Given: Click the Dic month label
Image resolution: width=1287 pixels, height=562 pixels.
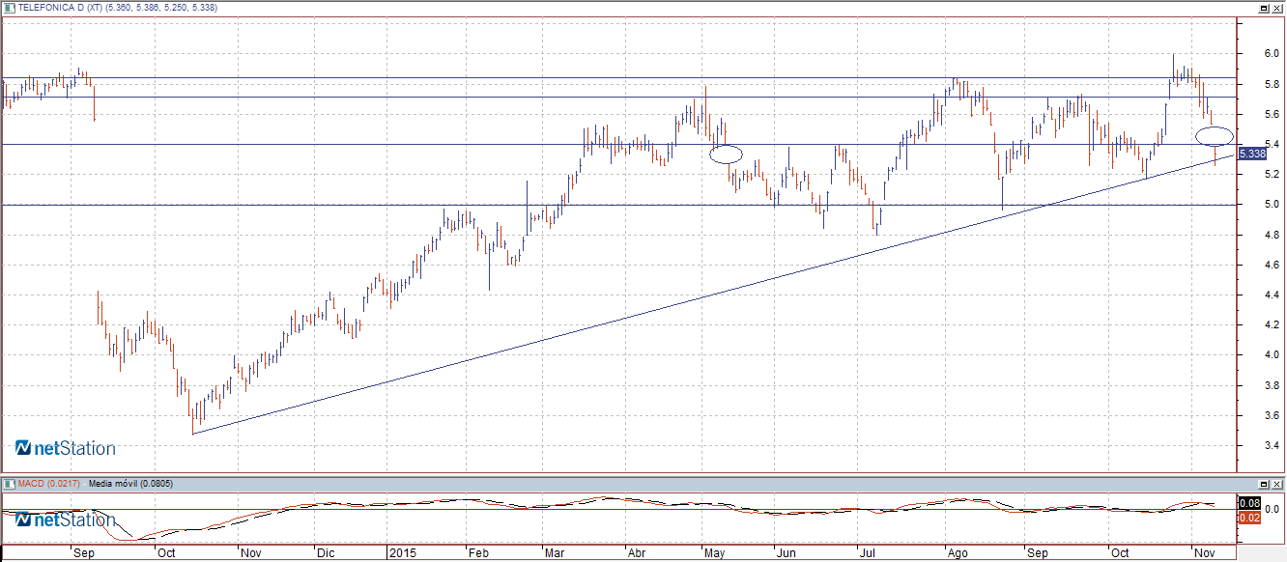Looking at the screenshot, I should [x=326, y=554].
